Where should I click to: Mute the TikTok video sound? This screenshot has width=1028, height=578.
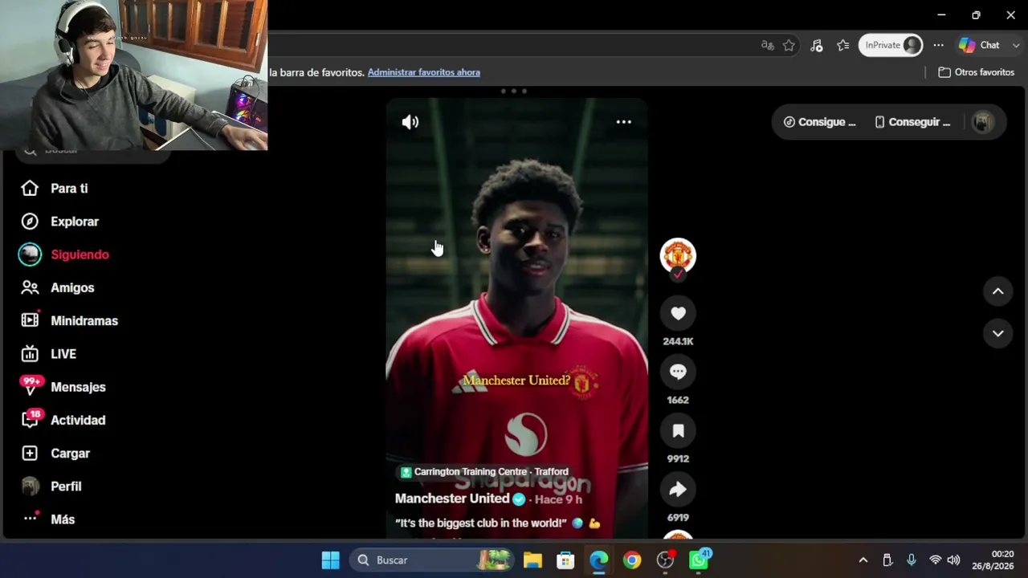click(x=410, y=122)
